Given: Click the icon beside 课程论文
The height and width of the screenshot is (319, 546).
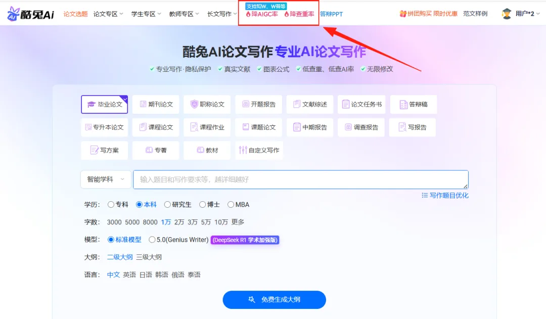Looking at the screenshot, I should point(143,127).
